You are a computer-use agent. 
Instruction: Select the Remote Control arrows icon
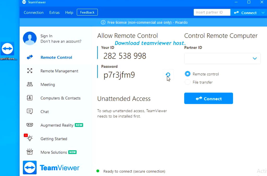(30, 57)
